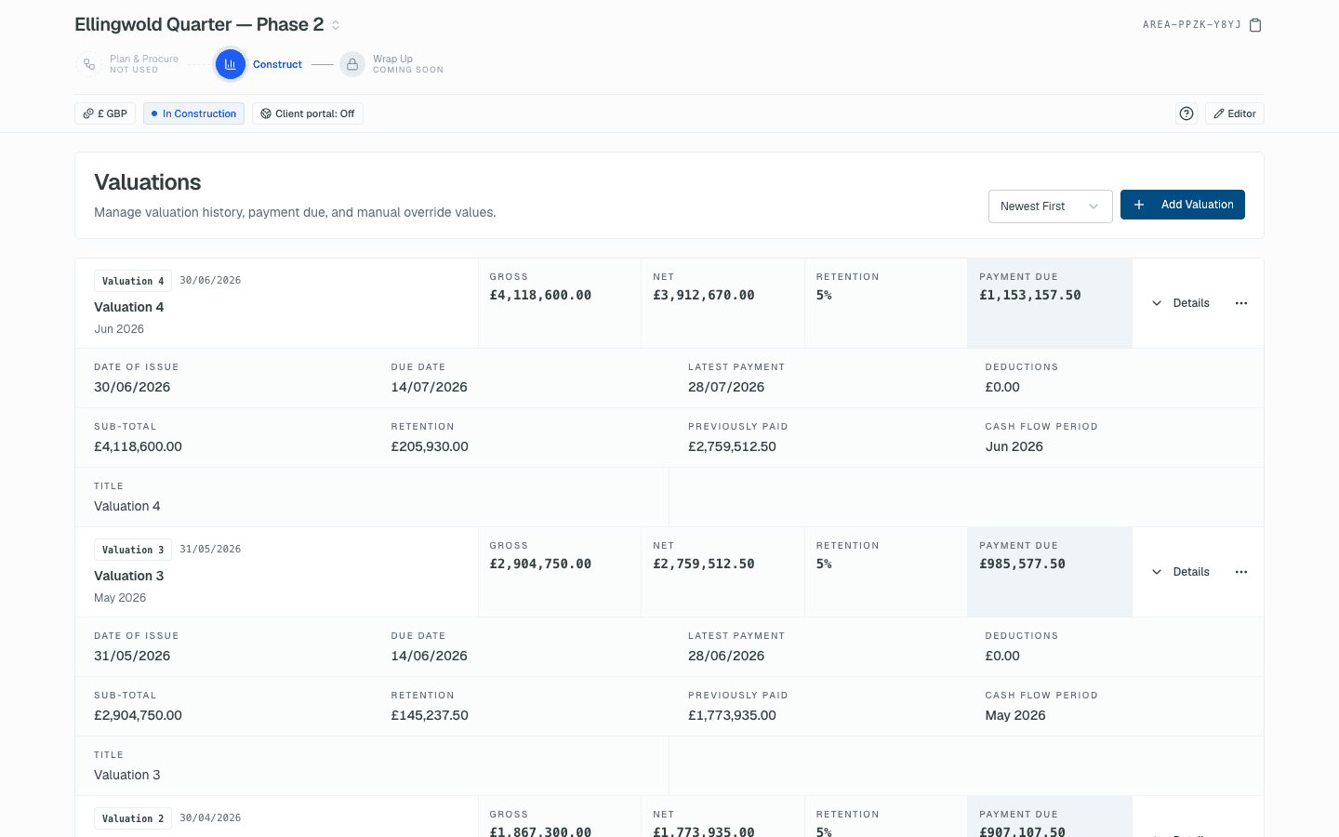The height and width of the screenshot is (837, 1339).
Task: Click the Plan & Procure stage icon
Action: coord(88,64)
